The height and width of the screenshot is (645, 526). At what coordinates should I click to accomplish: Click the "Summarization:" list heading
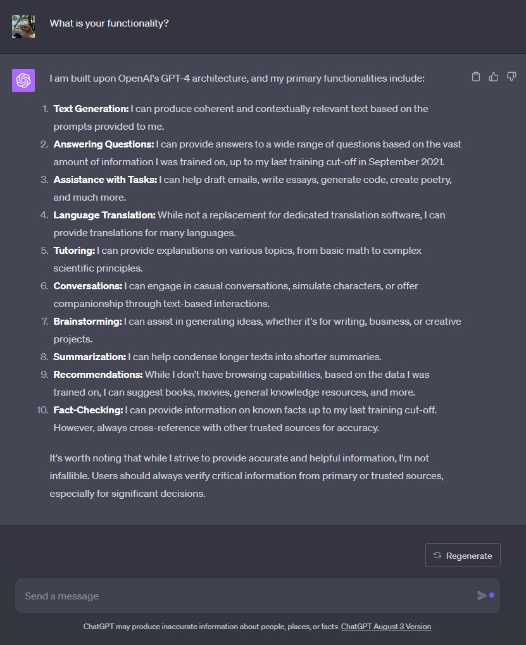tap(90, 356)
